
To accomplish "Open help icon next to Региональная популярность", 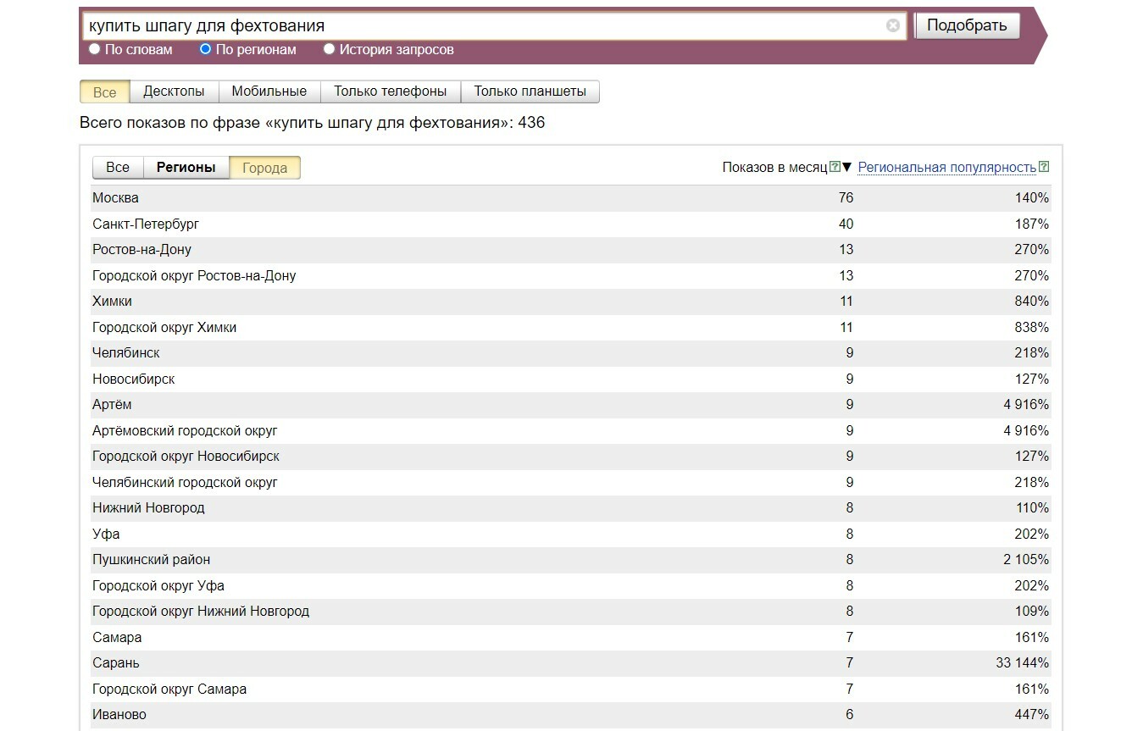I will coord(1044,167).
